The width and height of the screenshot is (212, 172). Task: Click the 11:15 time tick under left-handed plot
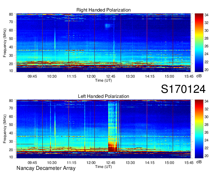click(x=71, y=163)
